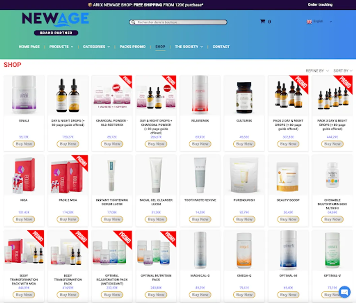The height and width of the screenshot is (303, 356).
Task: Click the Day & Night Drops + Charcoal Powder title
Action: coord(156,127)
